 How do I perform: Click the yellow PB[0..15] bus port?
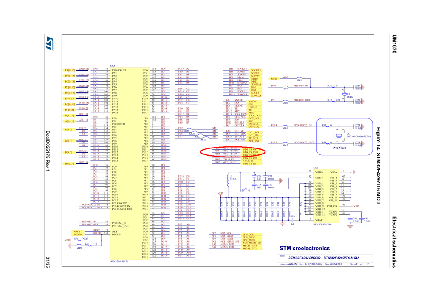(70, 76)
